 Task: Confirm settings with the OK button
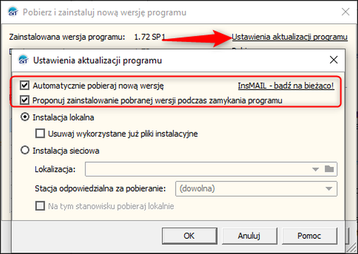190,236
